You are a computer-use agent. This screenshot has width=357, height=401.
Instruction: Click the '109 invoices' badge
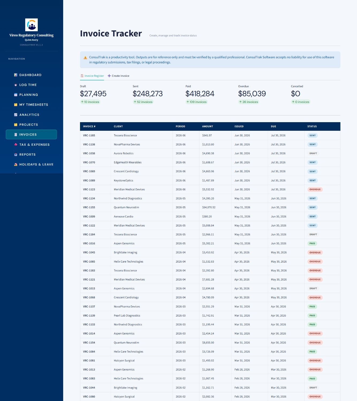197,102
